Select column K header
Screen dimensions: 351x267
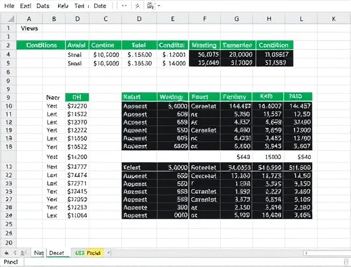(x=334, y=19)
